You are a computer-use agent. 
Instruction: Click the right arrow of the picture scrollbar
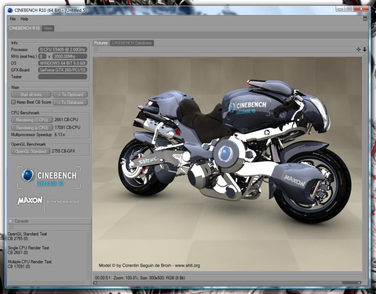click(x=359, y=283)
